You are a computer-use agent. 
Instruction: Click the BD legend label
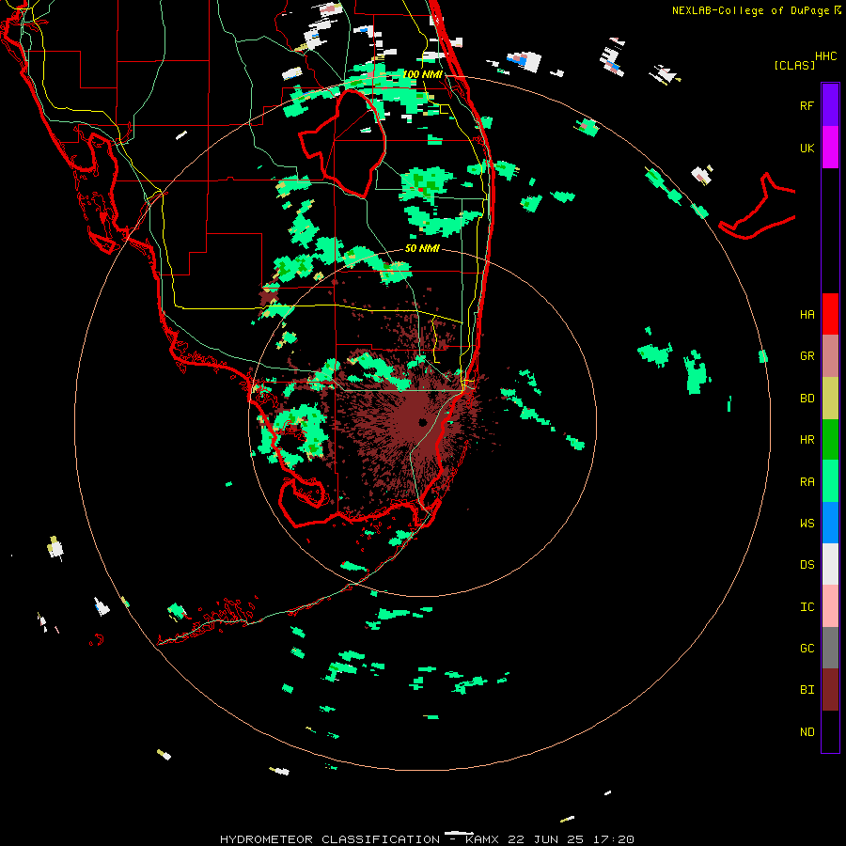[807, 399]
